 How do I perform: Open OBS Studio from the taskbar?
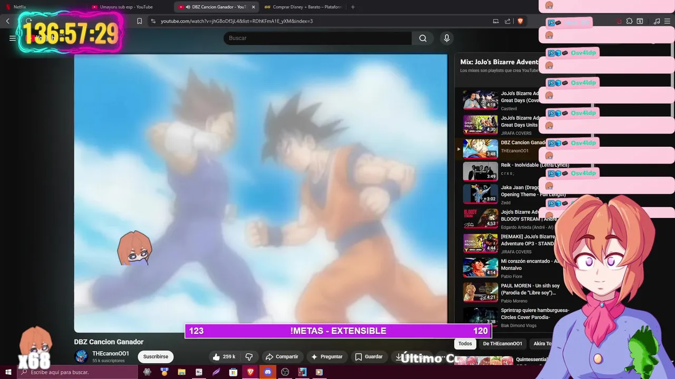pos(285,372)
